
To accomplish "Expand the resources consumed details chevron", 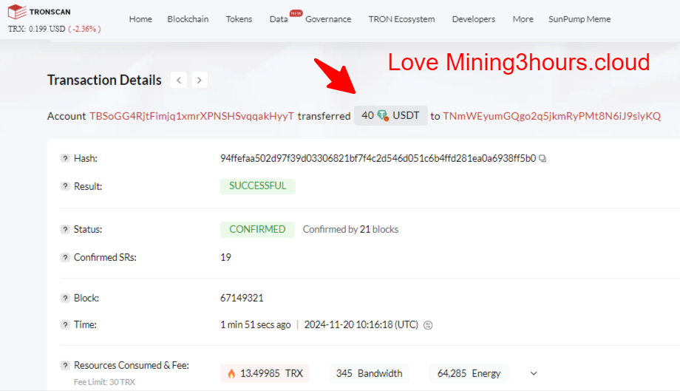I will (534, 373).
